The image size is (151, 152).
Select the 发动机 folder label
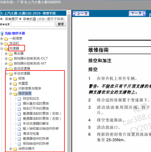click(14, 43)
